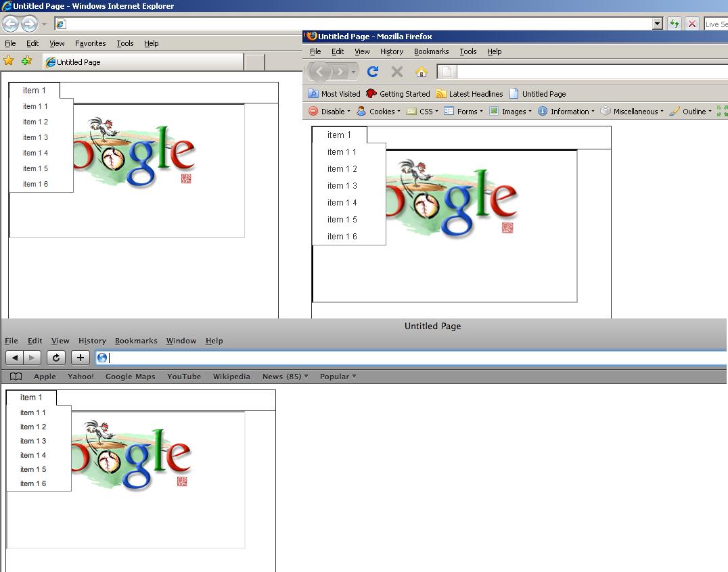Open Firefox back/forward history dropdown
The height and width of the screenshot is (572, 728).
point(354,72)
